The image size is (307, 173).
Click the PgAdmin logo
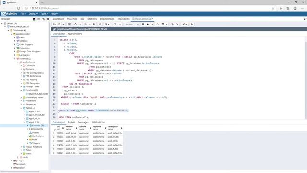[x=9, y=14]
